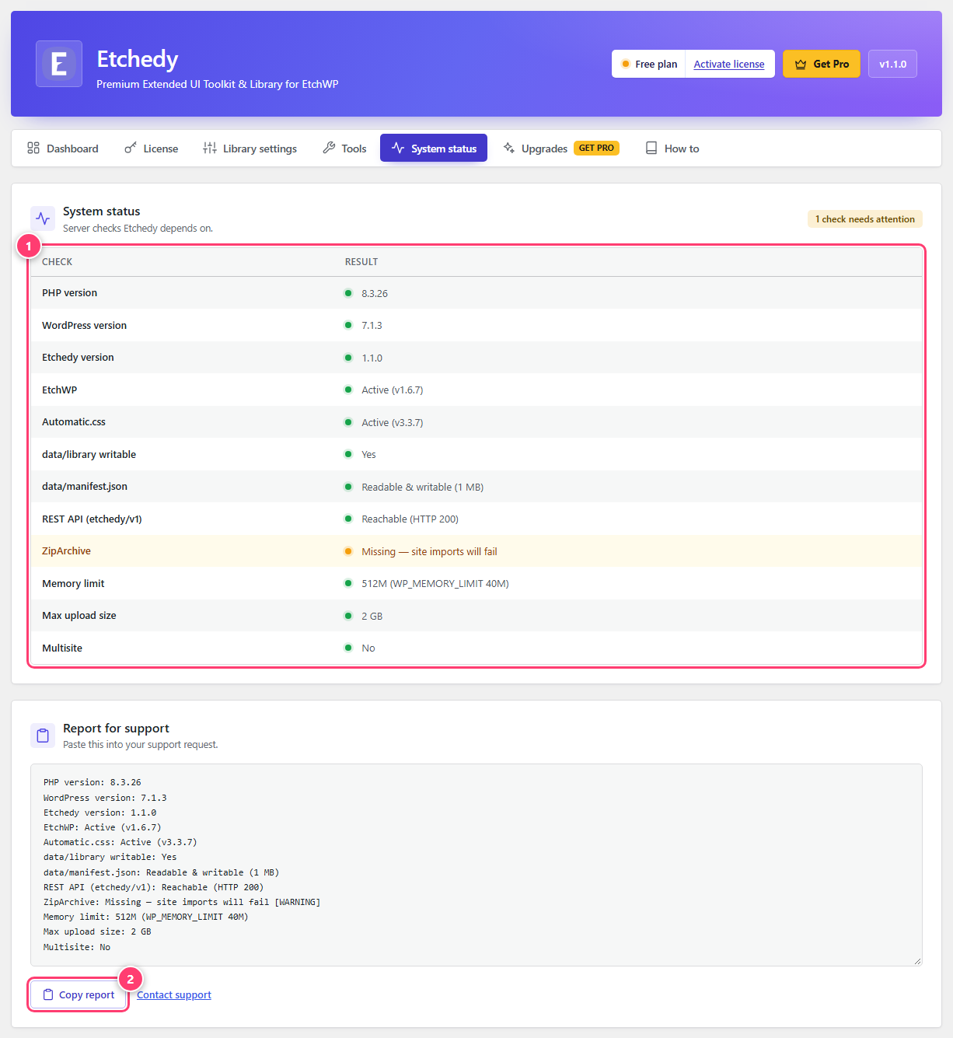This screenshot has width=953, height=1038.
Task: Click the data/manifest.json check label
Action: [85, 486]
